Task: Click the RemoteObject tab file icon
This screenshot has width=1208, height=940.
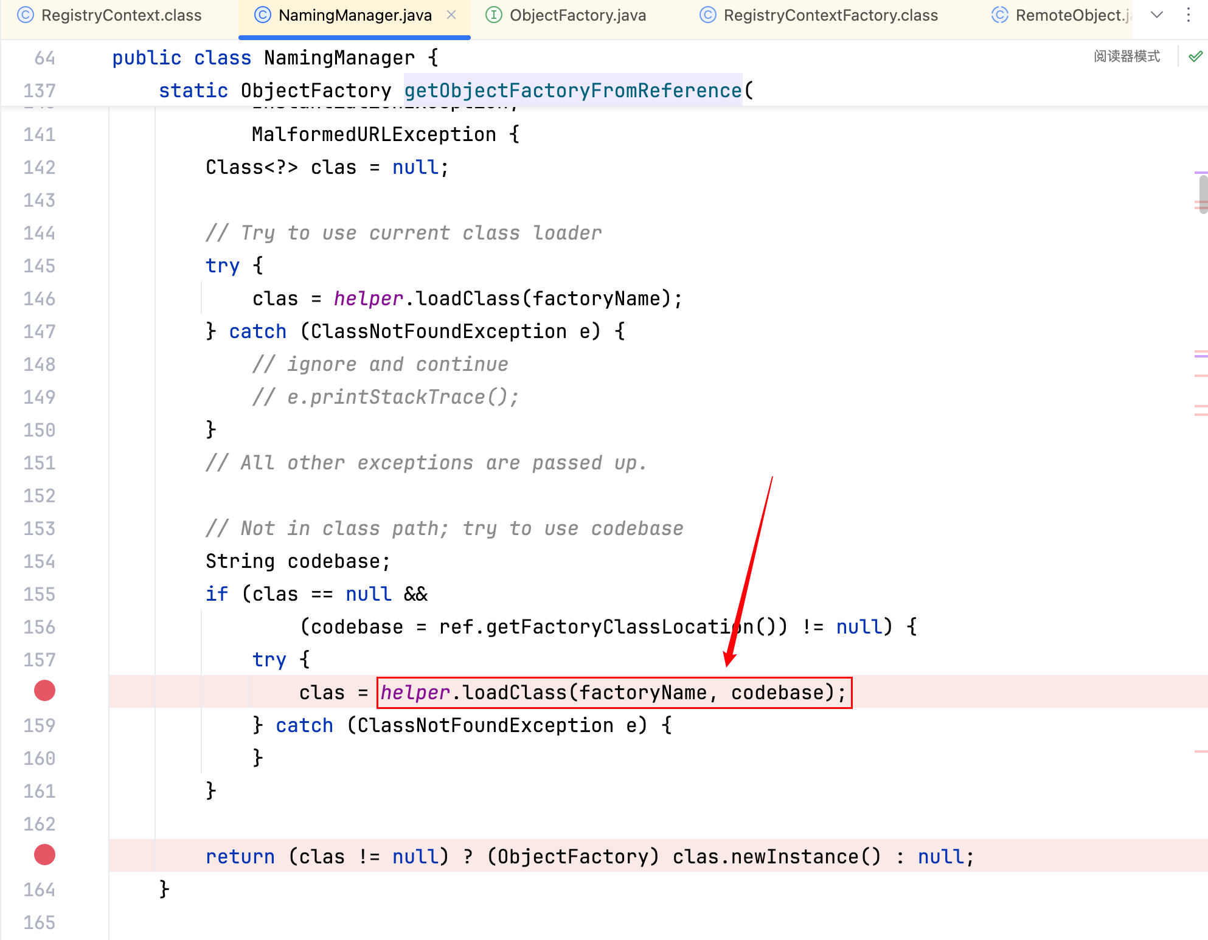Action: pyautogui.click(x=999, y=15)
